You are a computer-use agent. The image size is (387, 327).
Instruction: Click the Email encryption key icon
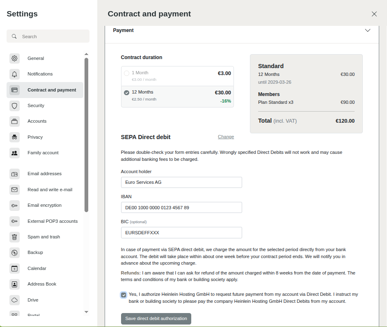[x=14, y=206]
